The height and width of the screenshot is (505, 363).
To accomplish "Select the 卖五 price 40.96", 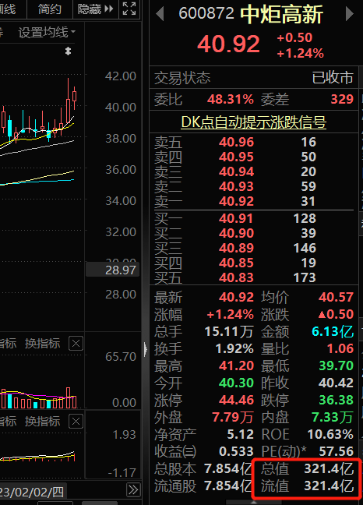I will (237, 142).
